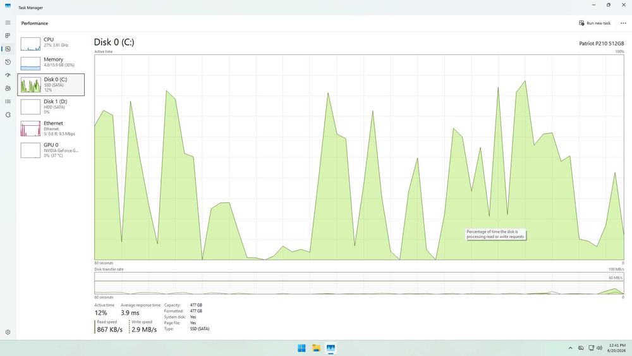The image size is (632, 356).
Task: Go to the Processes page icon
Action: pyautogui.click(x=8, y=35)
